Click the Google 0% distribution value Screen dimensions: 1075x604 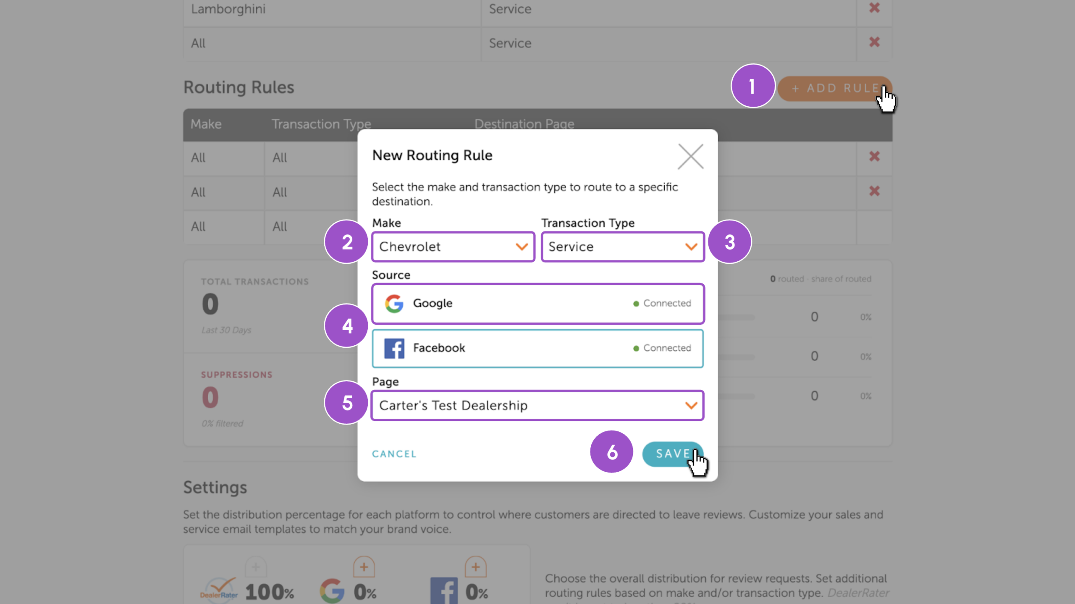(x=364, y=592)
